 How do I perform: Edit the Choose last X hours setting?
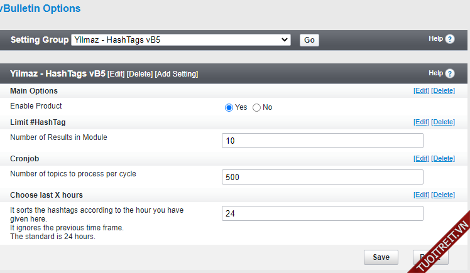click(421, 195)
